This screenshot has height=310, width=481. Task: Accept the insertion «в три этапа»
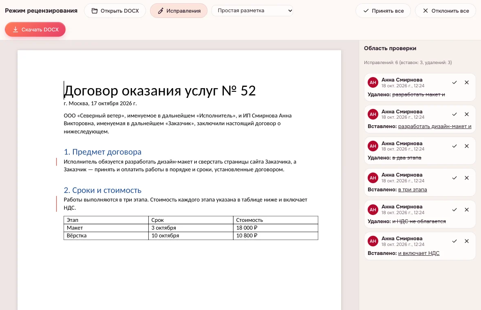455,178
